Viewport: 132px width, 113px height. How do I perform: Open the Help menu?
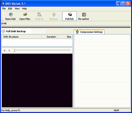(x=24, y=9)
